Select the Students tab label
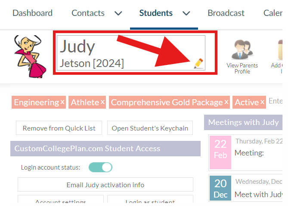288x207 pixels. point(156,13)
